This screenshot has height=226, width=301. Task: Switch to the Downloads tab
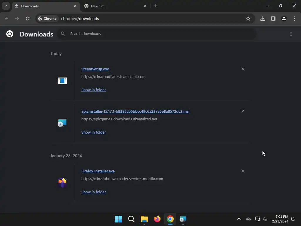click(x=46, y=6)
